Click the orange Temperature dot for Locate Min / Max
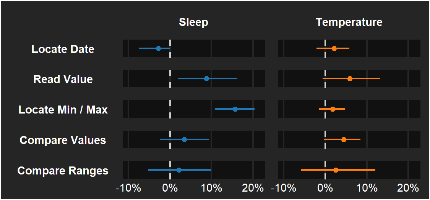Screen dimensions: 430x200 coord(333,109)
